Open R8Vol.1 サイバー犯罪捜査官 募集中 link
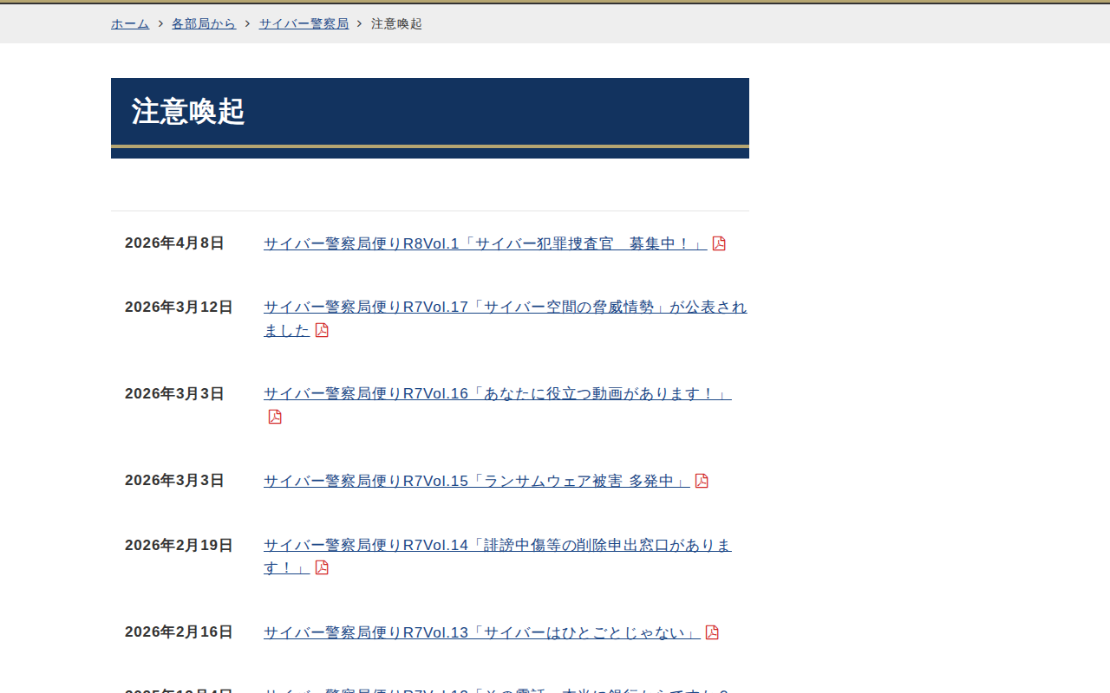 click(485, 243)
